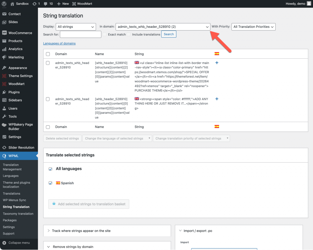Open WP Menus Sync submenu item
This screenshot has width=313, height=250.
(x=14, y=200)
